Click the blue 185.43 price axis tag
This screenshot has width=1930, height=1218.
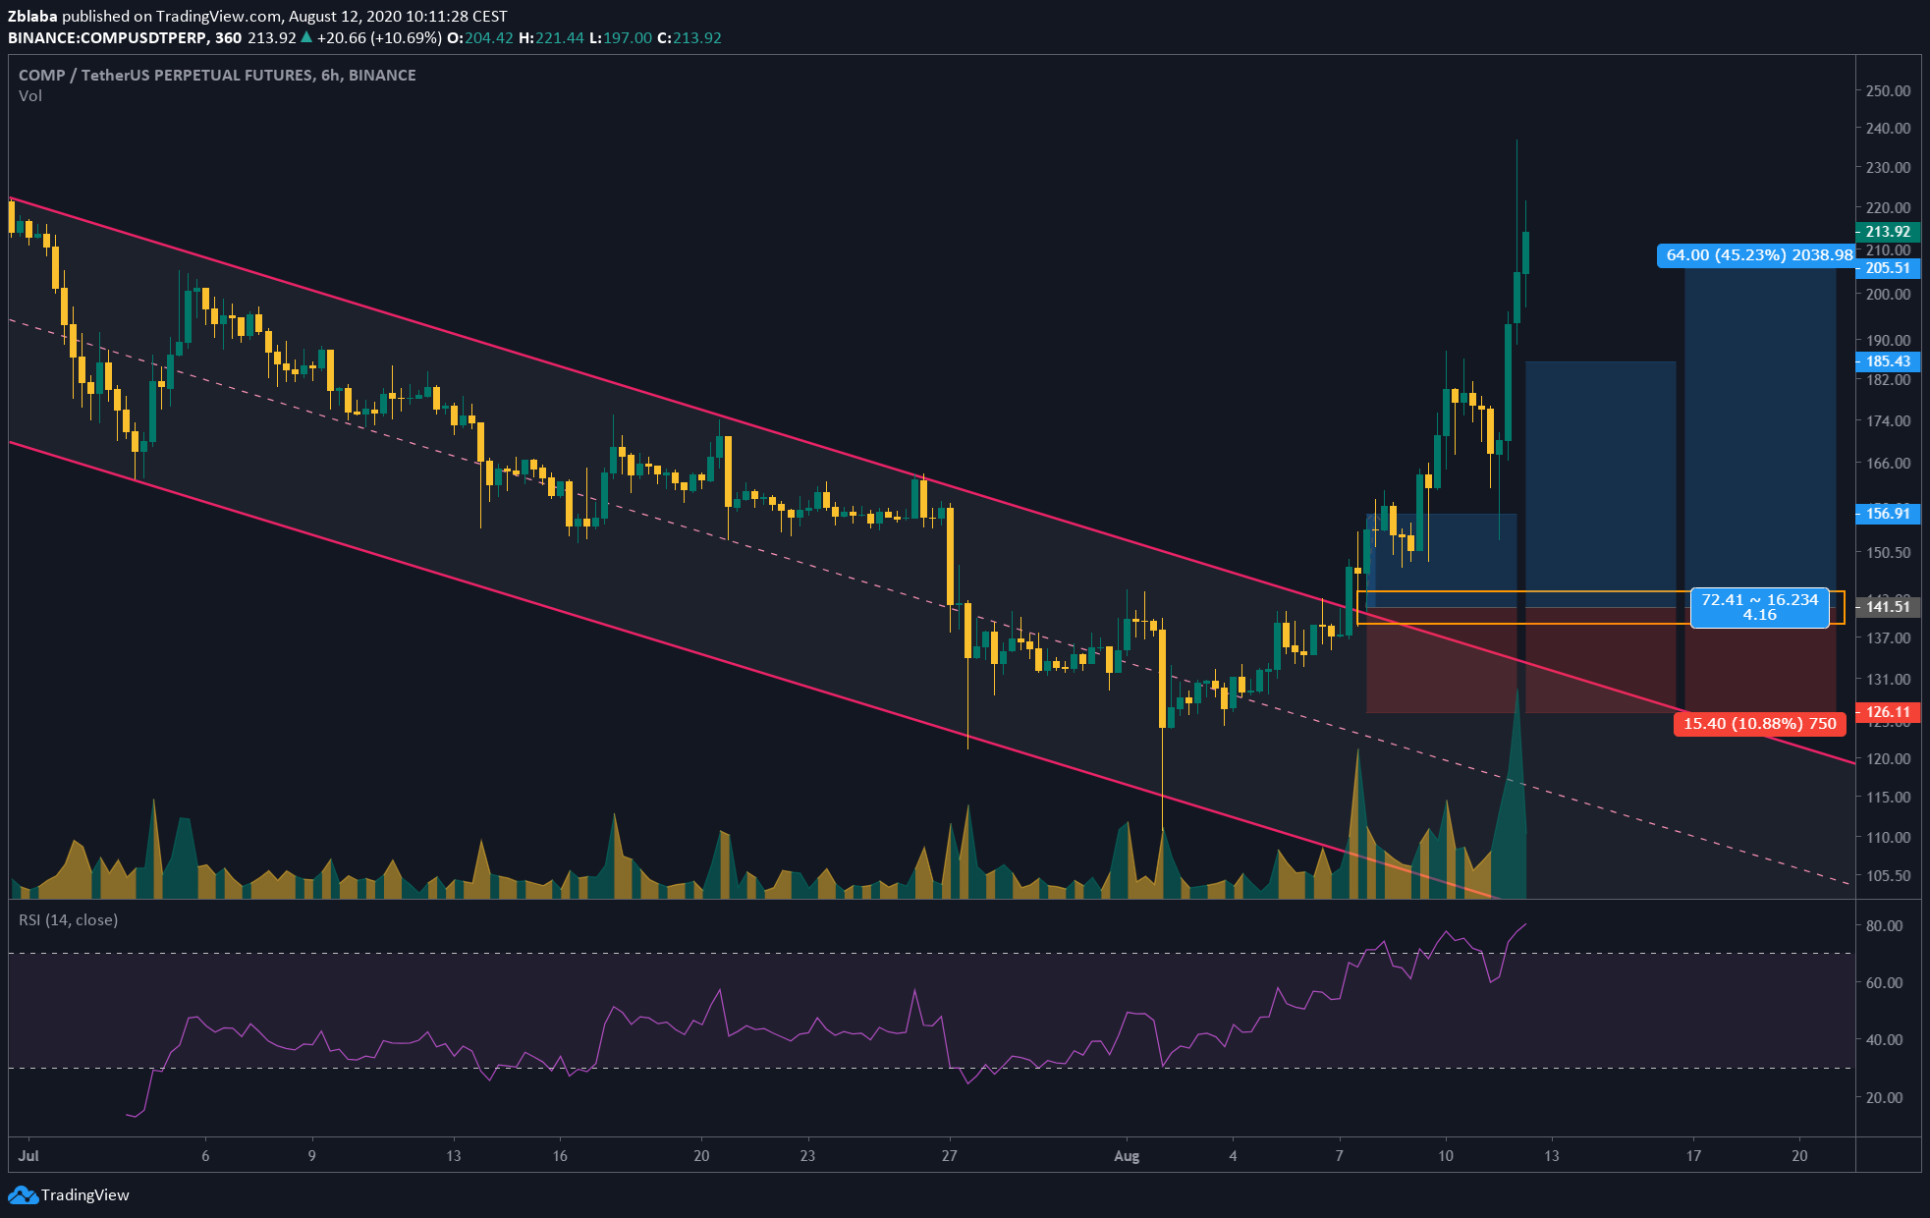(x=1887, y=361)
